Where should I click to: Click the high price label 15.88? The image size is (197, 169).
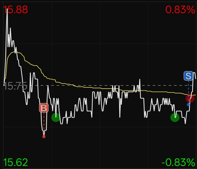tap(15, 10)
